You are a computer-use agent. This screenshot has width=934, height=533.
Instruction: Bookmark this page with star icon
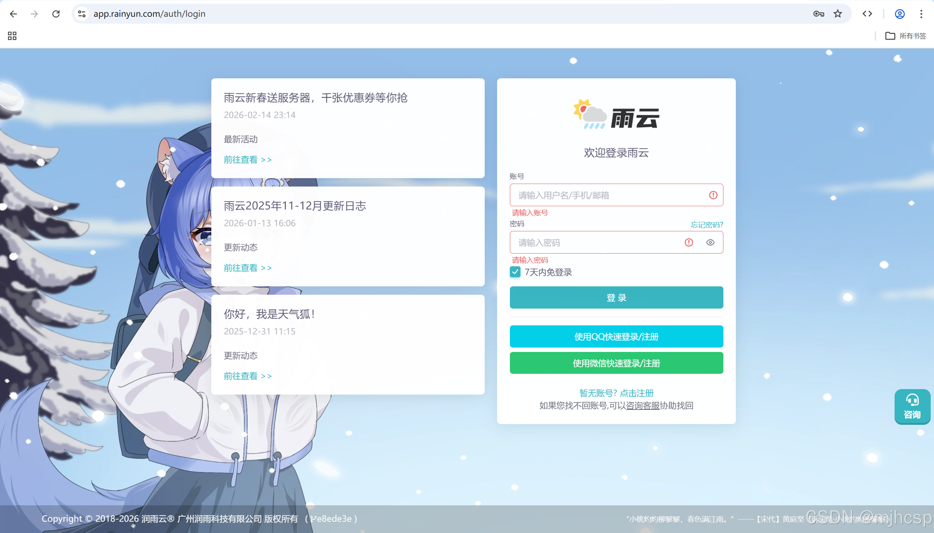click(838, 14)
